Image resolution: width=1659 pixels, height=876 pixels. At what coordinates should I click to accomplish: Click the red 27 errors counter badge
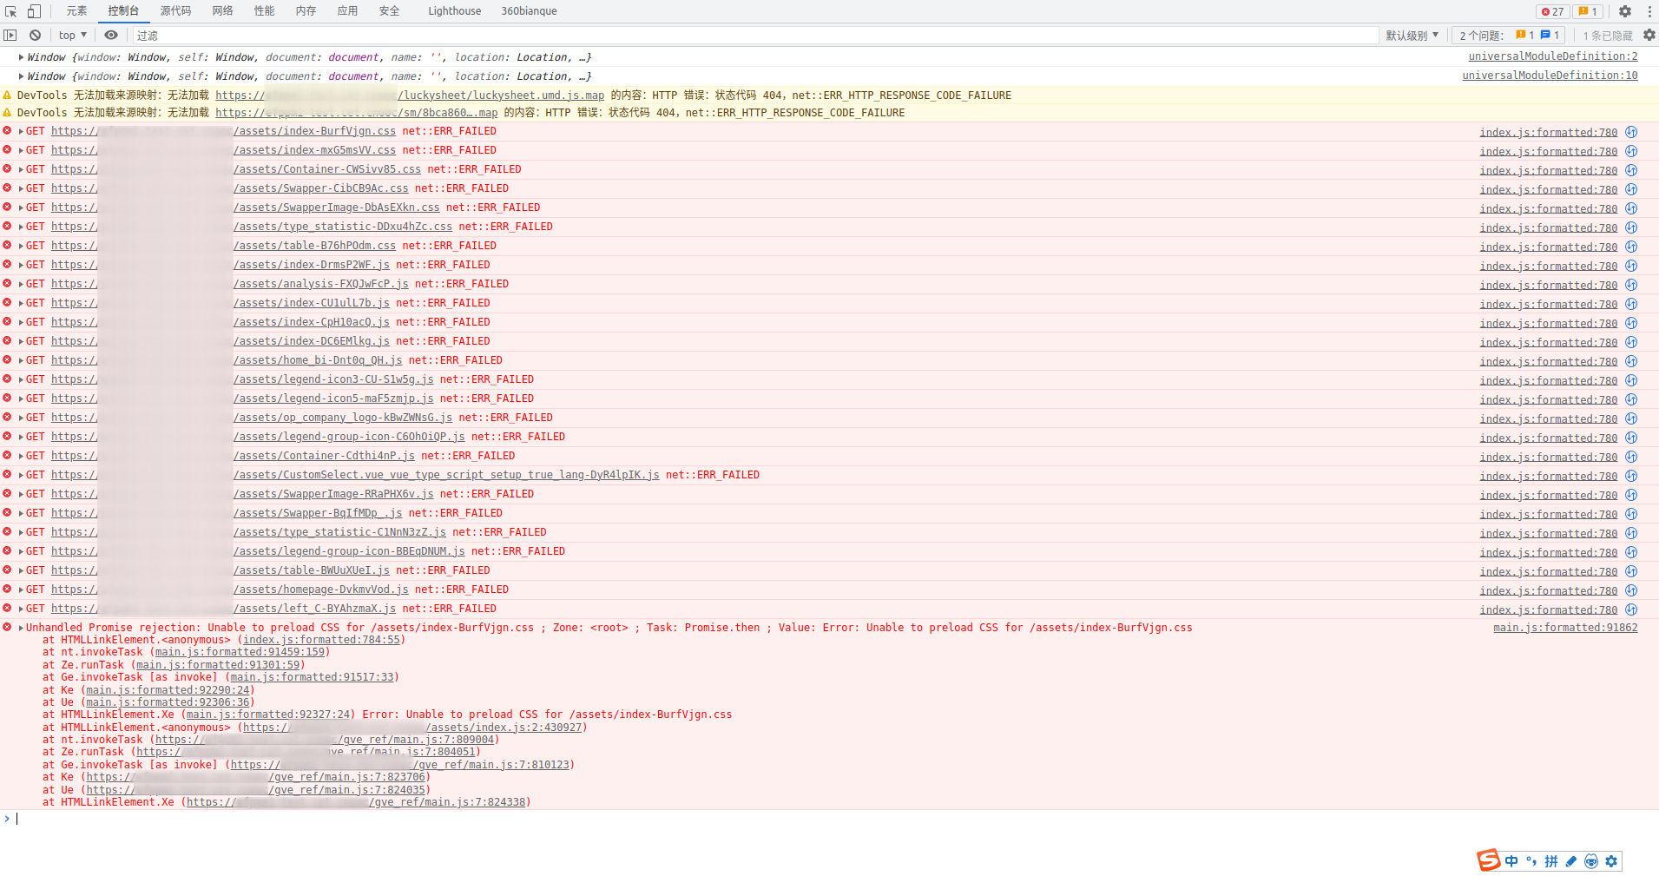[1552, 11]
